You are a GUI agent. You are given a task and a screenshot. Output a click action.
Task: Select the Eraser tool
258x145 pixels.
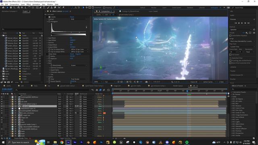coord(55,8)
